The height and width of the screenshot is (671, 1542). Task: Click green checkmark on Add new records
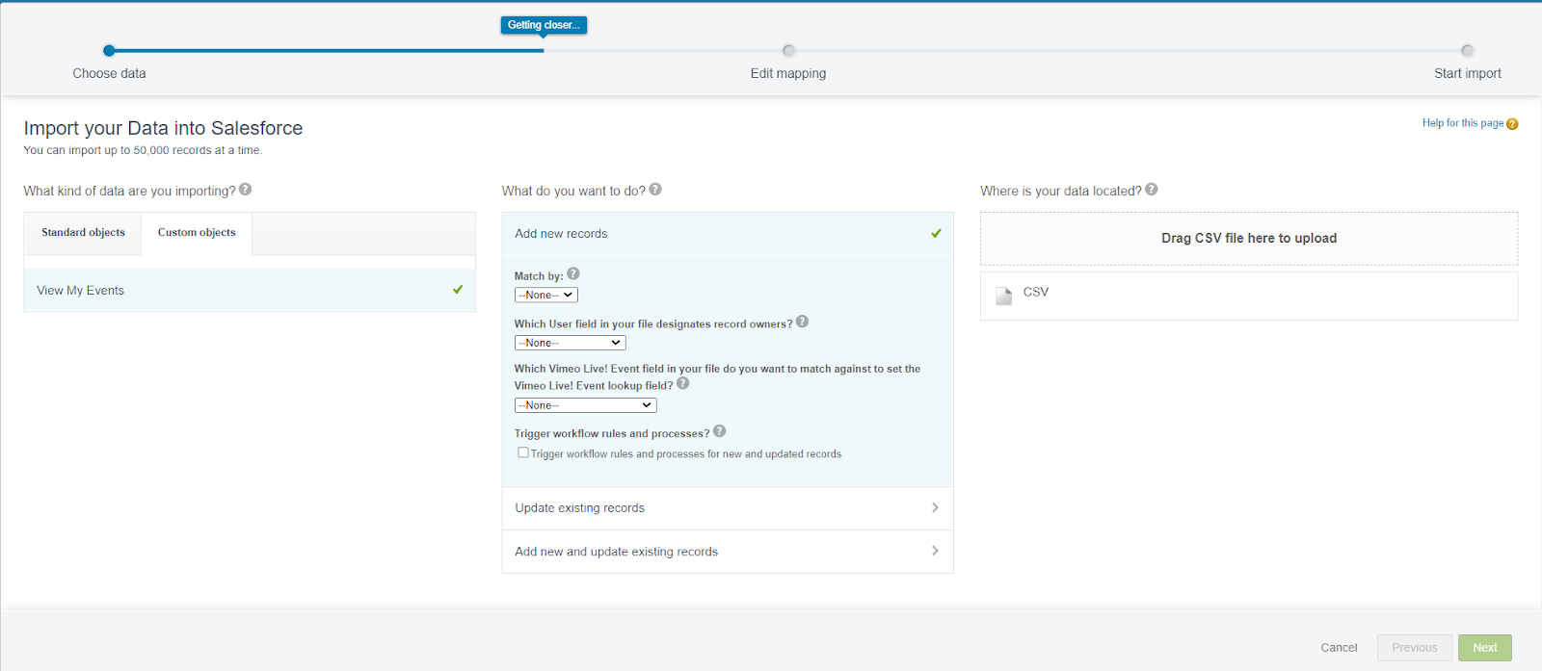[x=936, y=234]
